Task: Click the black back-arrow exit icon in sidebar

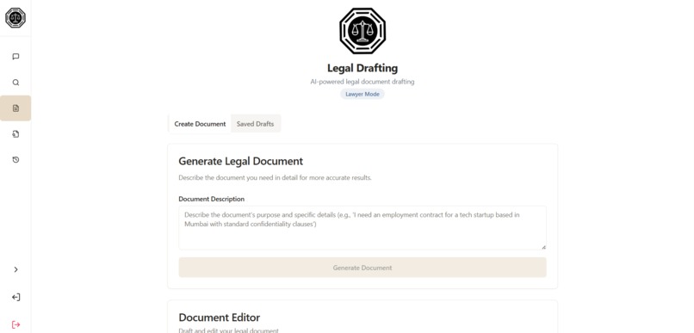Action: 15,297
